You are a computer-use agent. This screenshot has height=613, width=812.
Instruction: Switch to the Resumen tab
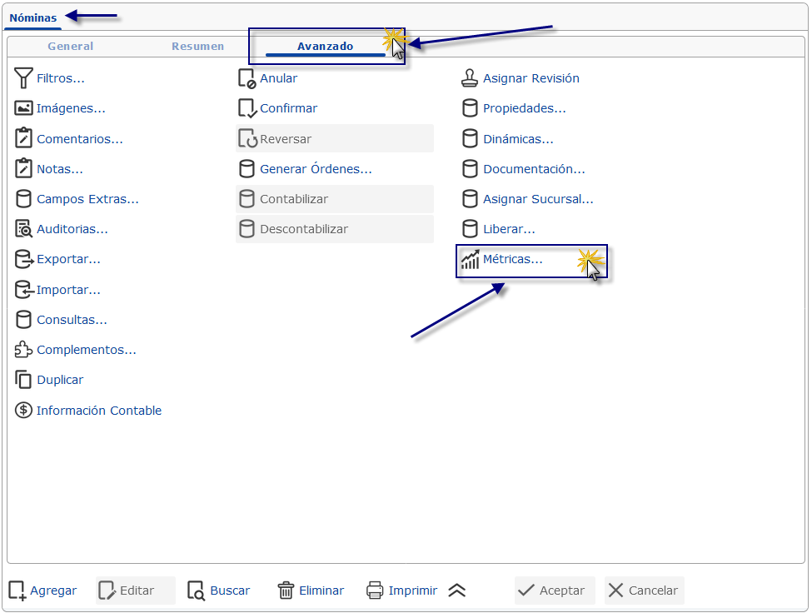[x=198, y=46]
